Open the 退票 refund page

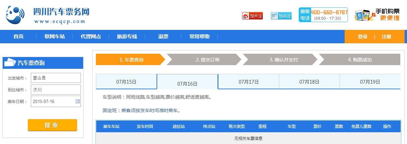coord(163,37)
